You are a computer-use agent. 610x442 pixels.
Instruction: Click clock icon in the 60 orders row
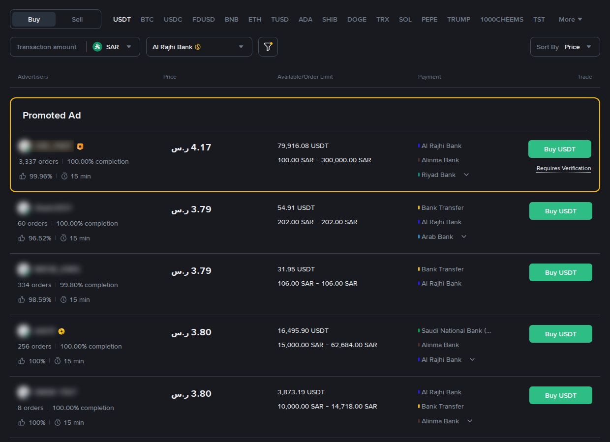tap(63, 238)
